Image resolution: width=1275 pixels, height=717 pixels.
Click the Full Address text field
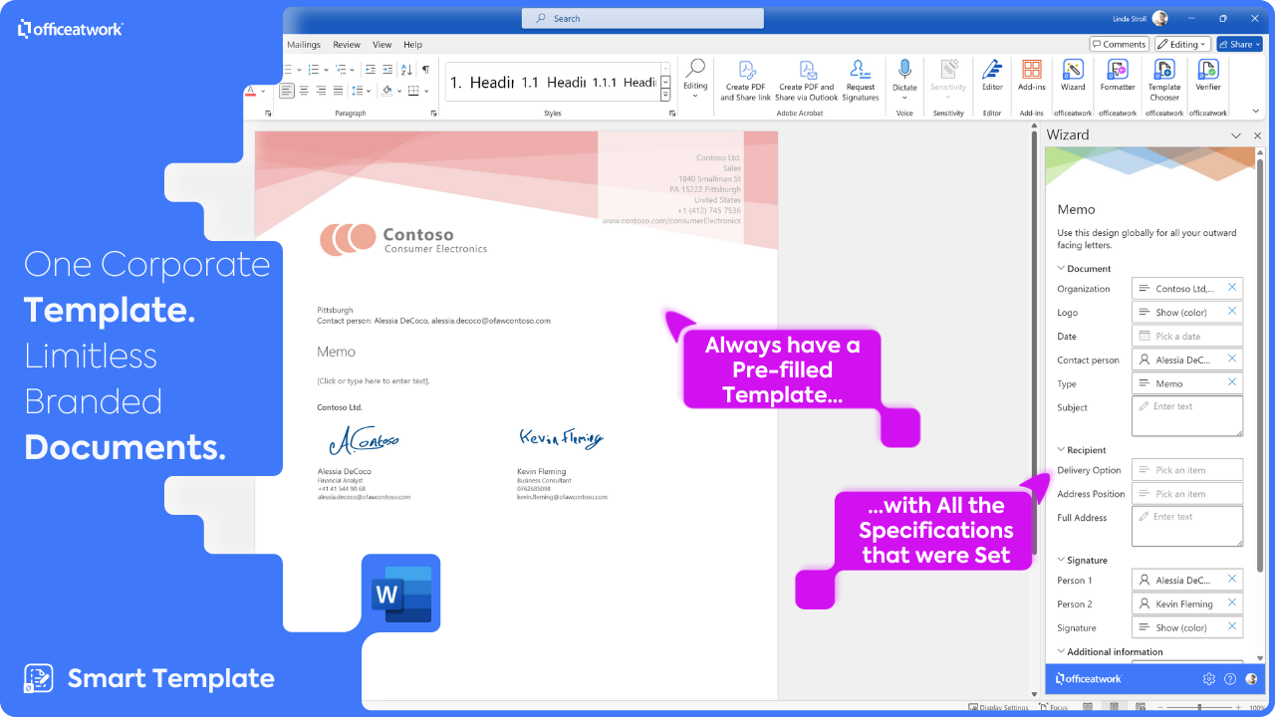(1187, 526)
